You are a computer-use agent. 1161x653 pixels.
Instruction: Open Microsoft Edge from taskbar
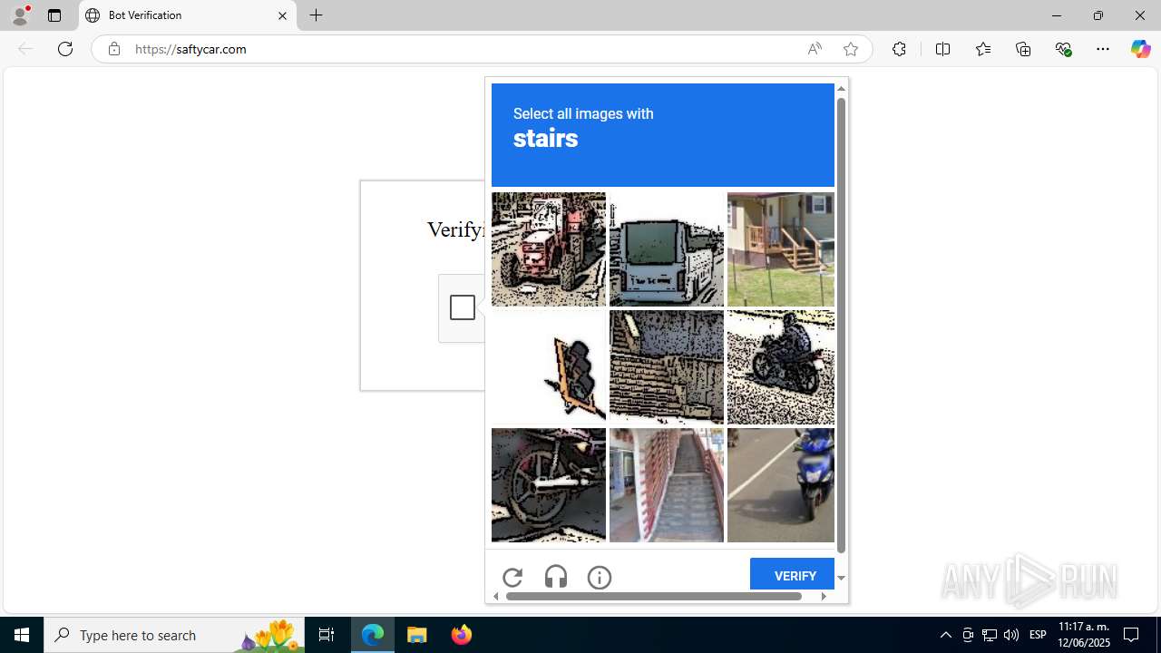(373, 635)
